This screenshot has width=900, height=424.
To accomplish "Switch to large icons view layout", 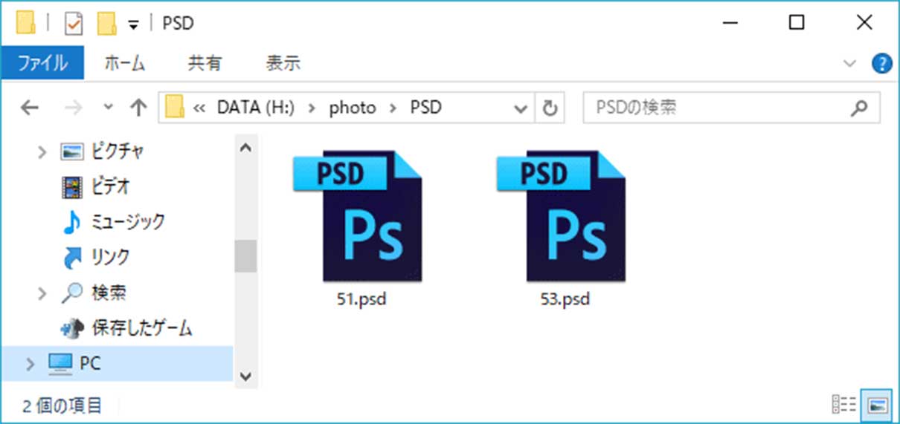I will [876, 405].
